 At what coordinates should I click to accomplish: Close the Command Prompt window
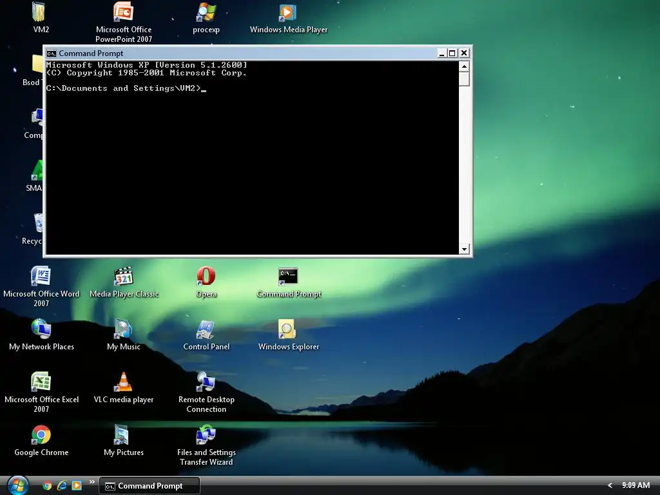[x=464, y=53]
